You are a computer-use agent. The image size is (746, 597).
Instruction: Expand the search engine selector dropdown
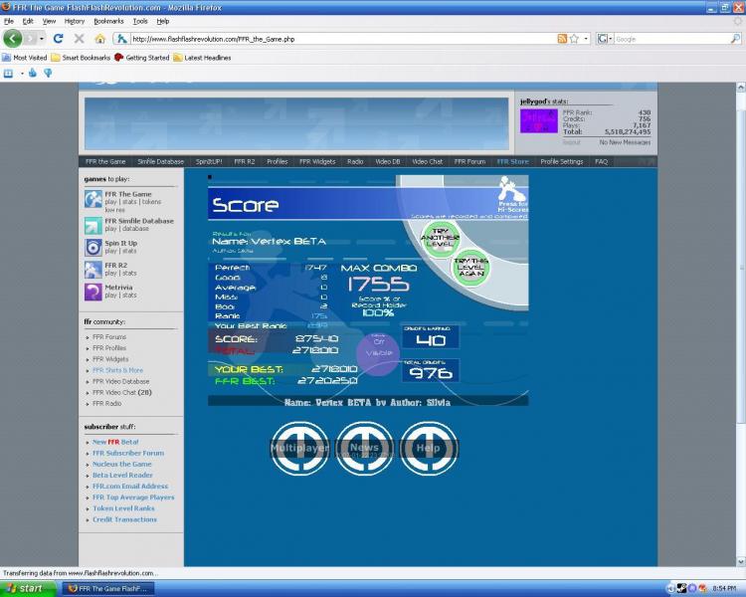(604, 39)
